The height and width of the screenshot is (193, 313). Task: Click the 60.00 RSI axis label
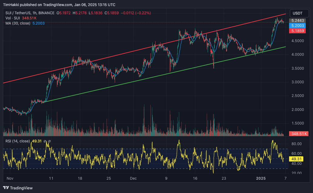coord(296,154)
